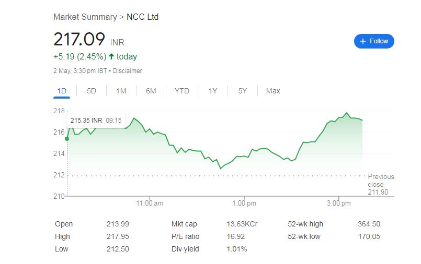Show the 6M price chart

(151, 91)
